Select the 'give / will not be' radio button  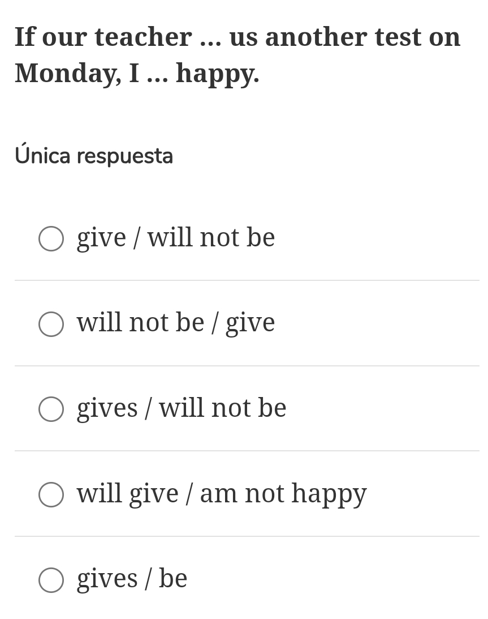[51, 238]
